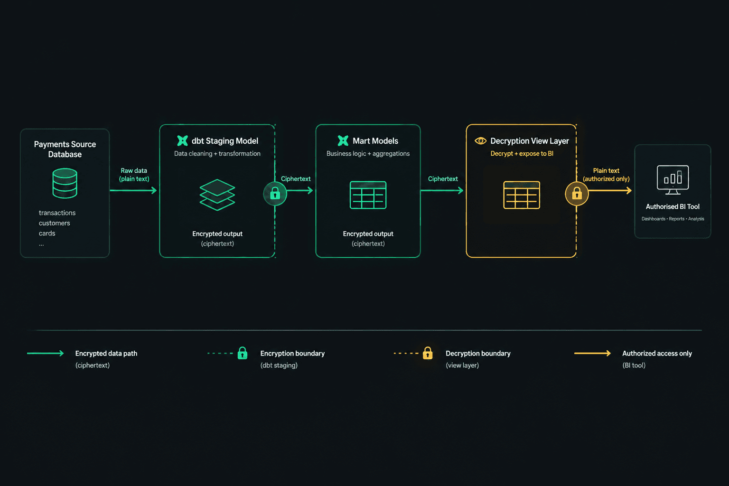Click the green lock icon in the legend
Screen dimensions: 729x486
[243, 353]
